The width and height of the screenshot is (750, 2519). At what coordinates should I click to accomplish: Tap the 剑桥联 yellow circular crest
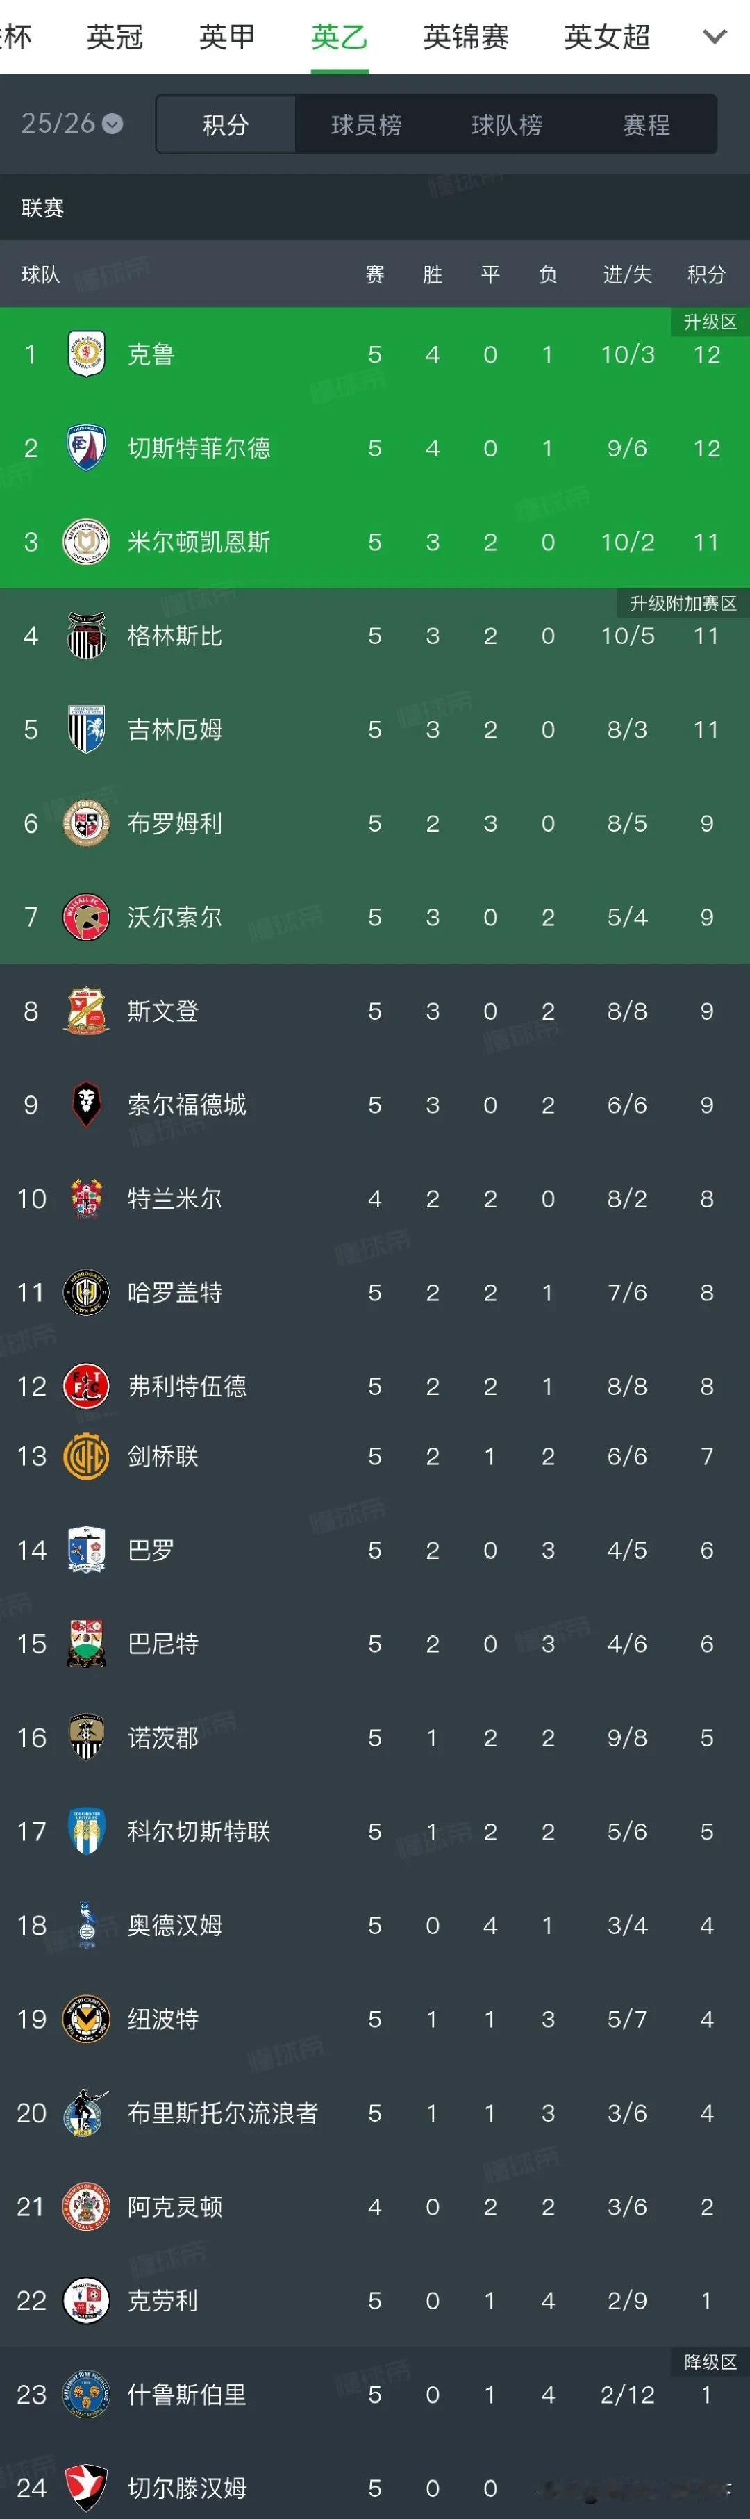[x=86, y=1456]
